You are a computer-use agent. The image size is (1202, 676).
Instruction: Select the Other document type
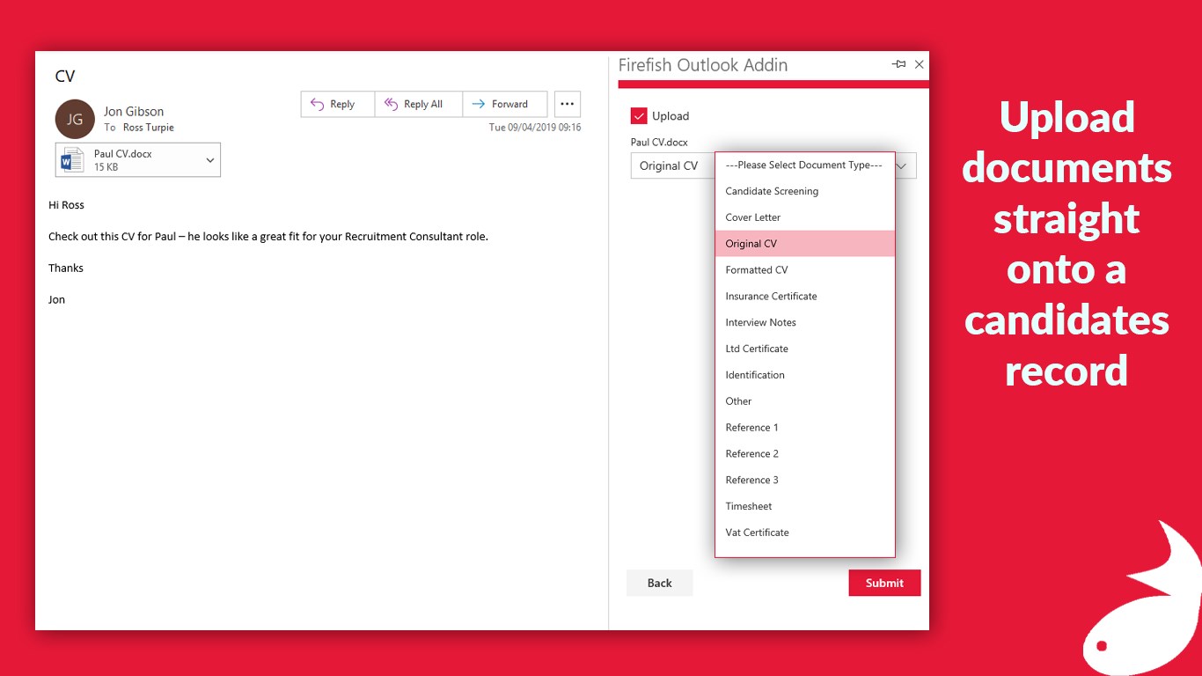click(x=805, y=401)
